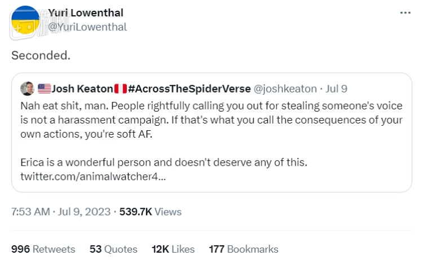The image size is (423, 260).
Task: Click the US flag emoji beside Josh Keaton
Action: coord(44,89)
